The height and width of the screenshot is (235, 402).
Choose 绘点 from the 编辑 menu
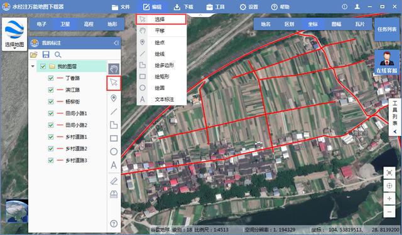click(161, 42)
